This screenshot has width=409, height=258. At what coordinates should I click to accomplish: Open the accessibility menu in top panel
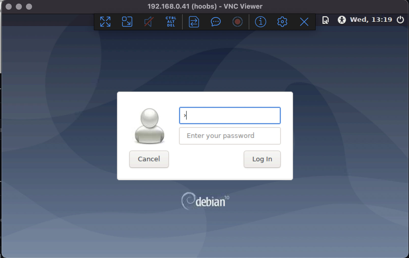342,20
